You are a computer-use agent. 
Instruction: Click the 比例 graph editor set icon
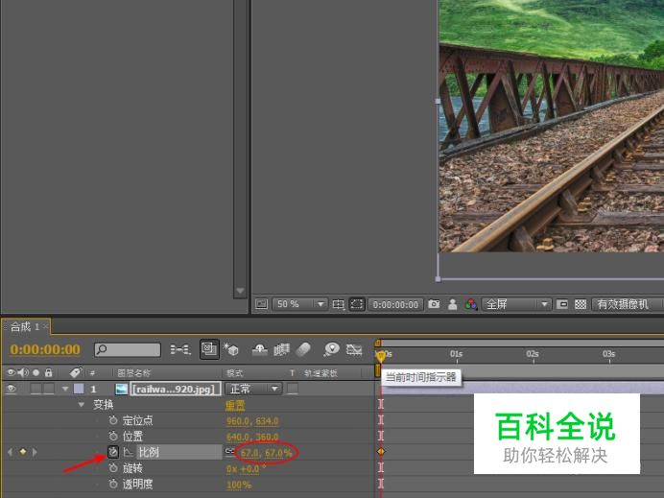click(x=128, y=452)
